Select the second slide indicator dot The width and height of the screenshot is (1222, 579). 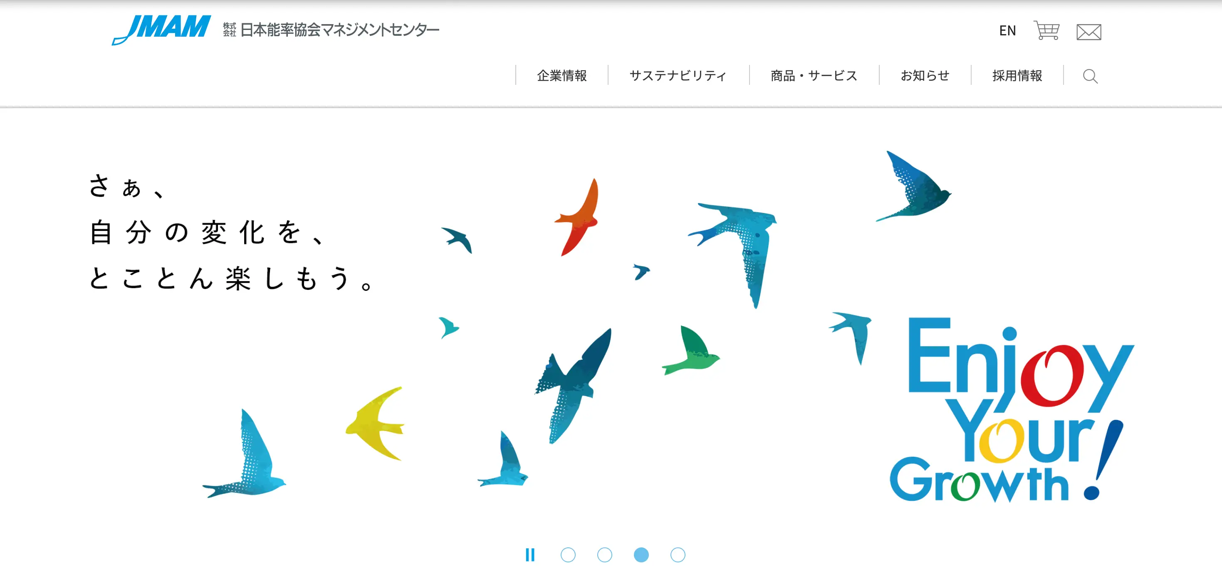click(604, 555)
